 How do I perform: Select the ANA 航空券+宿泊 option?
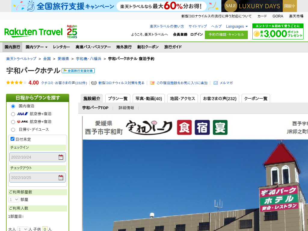pos(13,114)
